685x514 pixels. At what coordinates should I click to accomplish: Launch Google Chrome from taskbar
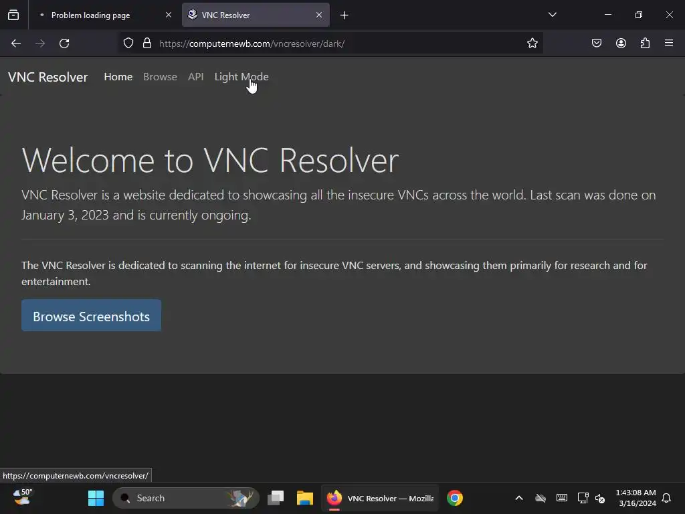coord(455,498)
